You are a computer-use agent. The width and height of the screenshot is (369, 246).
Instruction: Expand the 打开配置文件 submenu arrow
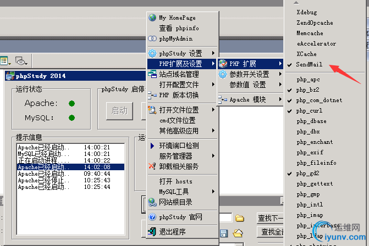tap(213, 85)
